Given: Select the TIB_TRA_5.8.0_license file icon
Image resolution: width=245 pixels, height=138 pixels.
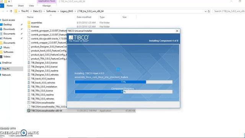Looking at the screenshot, I should point(29,91).
